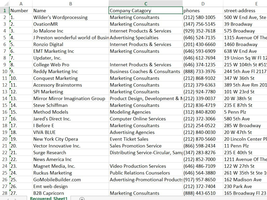
Task: Select row 1 header
Action: pyautogui.click(x=5, y=11)
